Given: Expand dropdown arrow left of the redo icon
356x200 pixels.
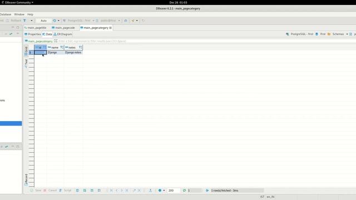Looking at the screenshot, I should click(137, 21).
